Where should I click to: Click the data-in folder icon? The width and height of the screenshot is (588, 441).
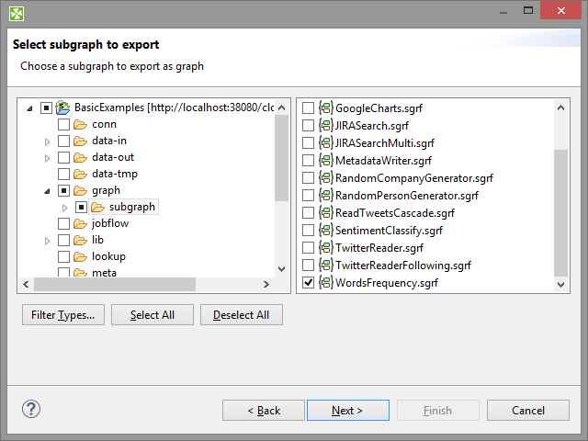(x=81, y=141)
